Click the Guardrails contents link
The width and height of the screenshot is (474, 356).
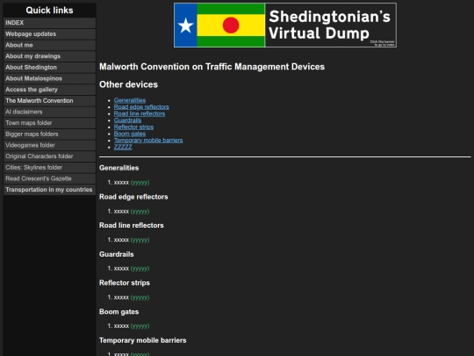pos(127,120)
